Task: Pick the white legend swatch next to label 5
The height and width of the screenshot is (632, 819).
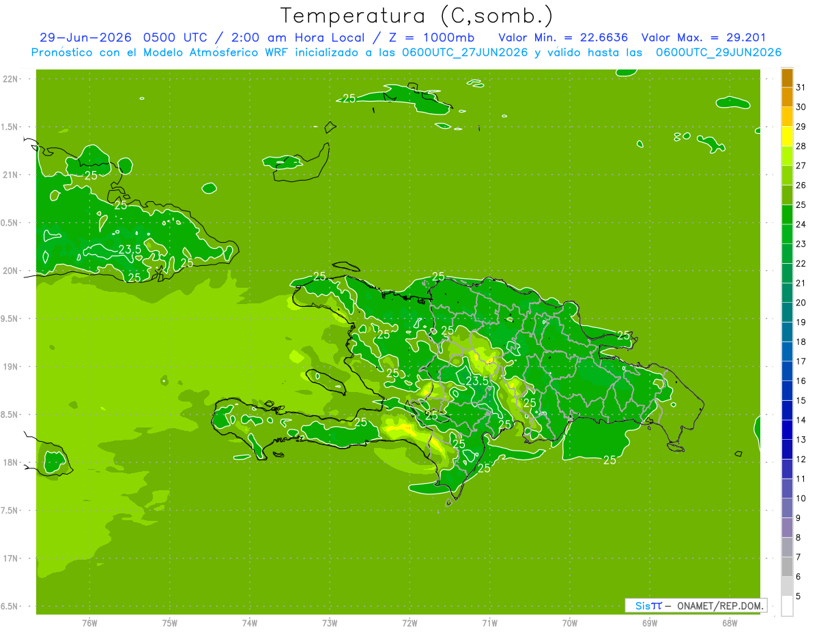Action: [x=787, y=606]
